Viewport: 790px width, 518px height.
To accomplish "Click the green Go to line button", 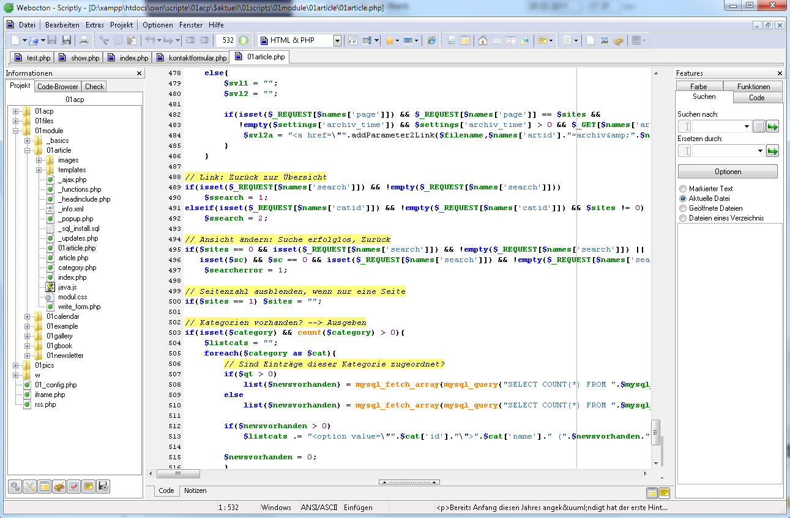I will [x=244, y=40].
